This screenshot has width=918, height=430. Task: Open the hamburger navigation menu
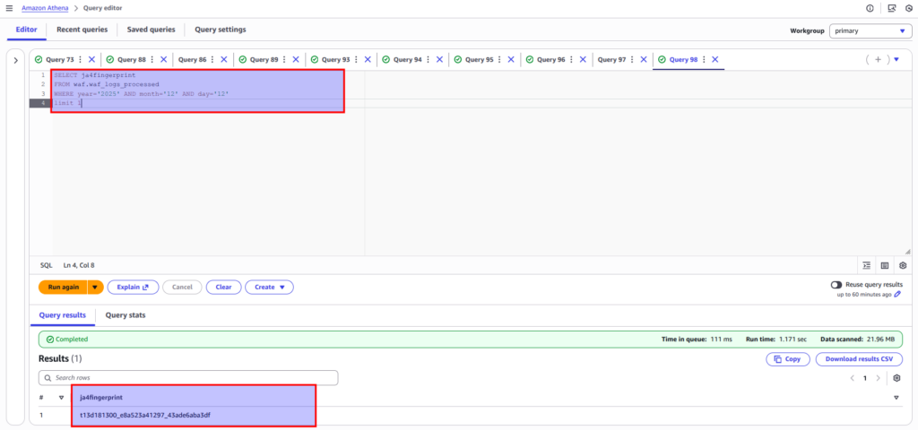(8, 8)
